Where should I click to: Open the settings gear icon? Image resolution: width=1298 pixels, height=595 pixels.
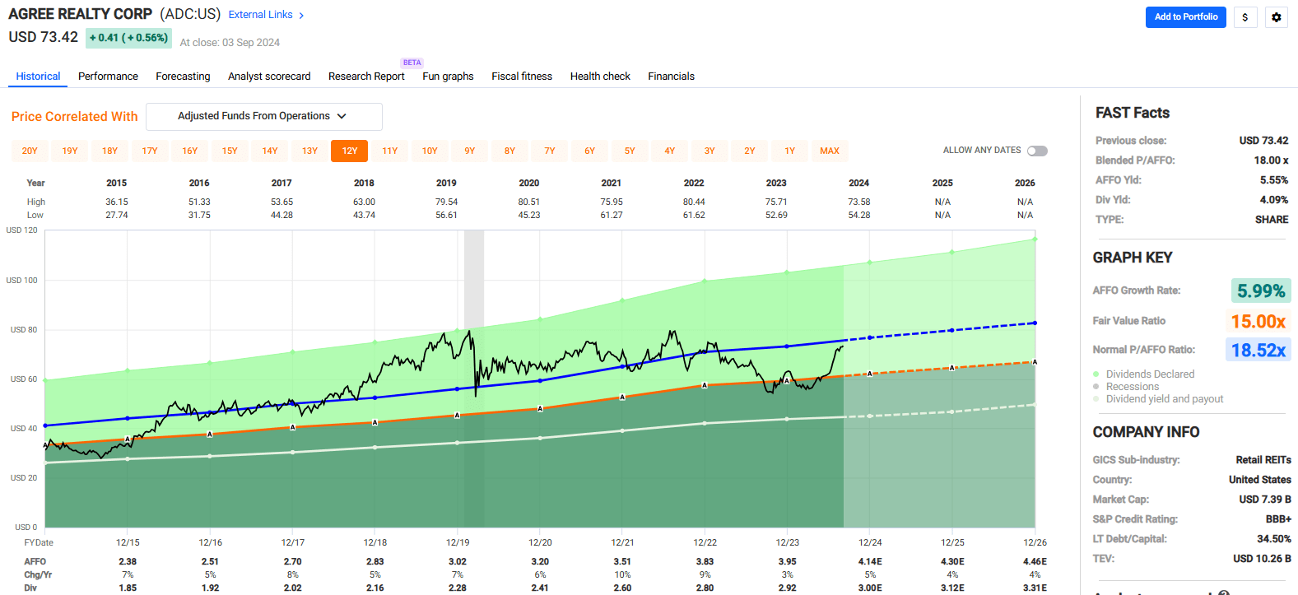pos(1277,17)
